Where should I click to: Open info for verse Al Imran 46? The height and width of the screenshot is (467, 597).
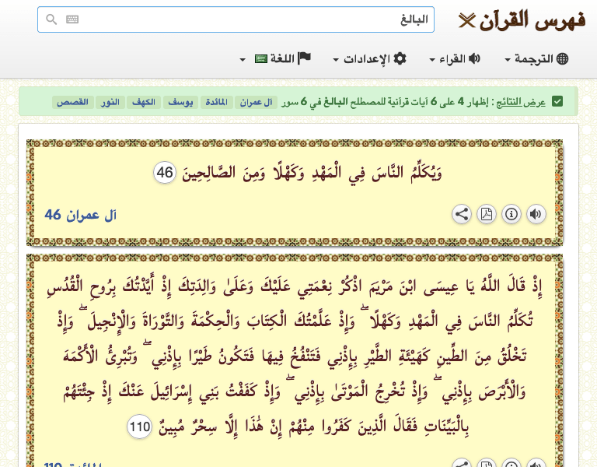pos(511,214)
